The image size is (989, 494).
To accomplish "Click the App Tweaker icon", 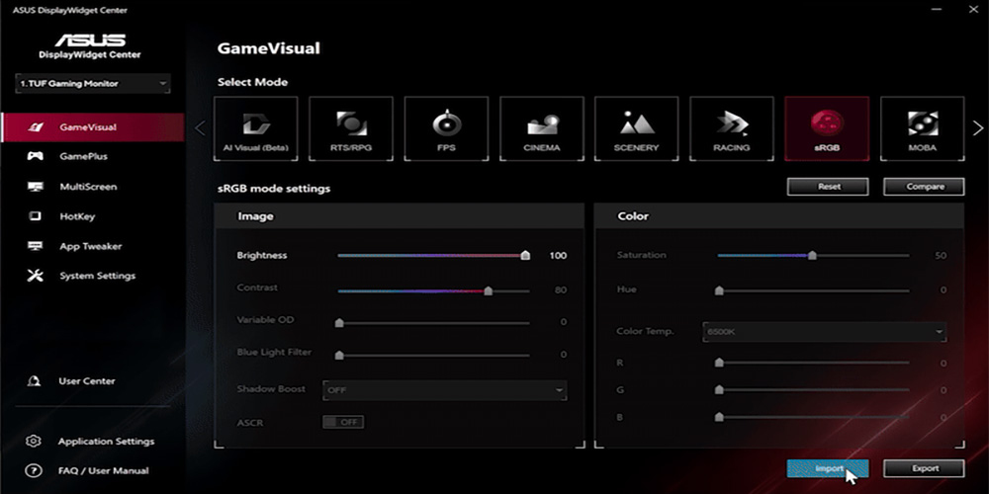I will tap(36, 246).
